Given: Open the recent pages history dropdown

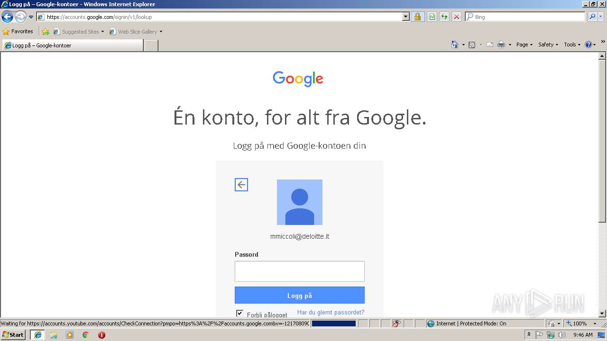Looking at the screenshot, I should point(31,17).
